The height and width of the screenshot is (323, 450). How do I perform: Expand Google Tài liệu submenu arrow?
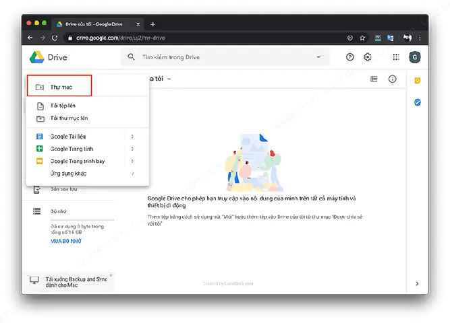pos(132,137)
